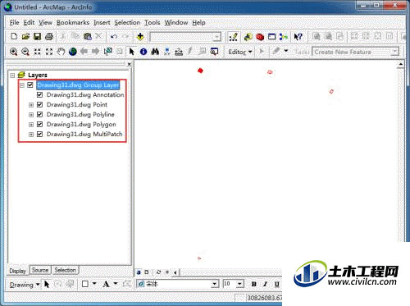Collapse the Layers data frame

[12, 75]
